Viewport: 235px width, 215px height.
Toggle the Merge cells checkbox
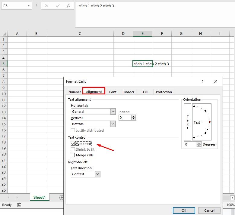73,155
